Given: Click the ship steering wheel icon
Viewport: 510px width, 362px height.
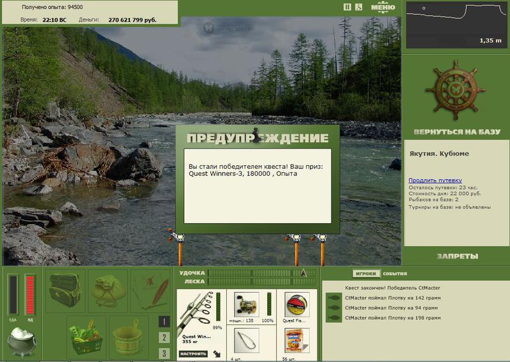Looking at the screenshot, I should pyautogui.click(x=455, y=89).
